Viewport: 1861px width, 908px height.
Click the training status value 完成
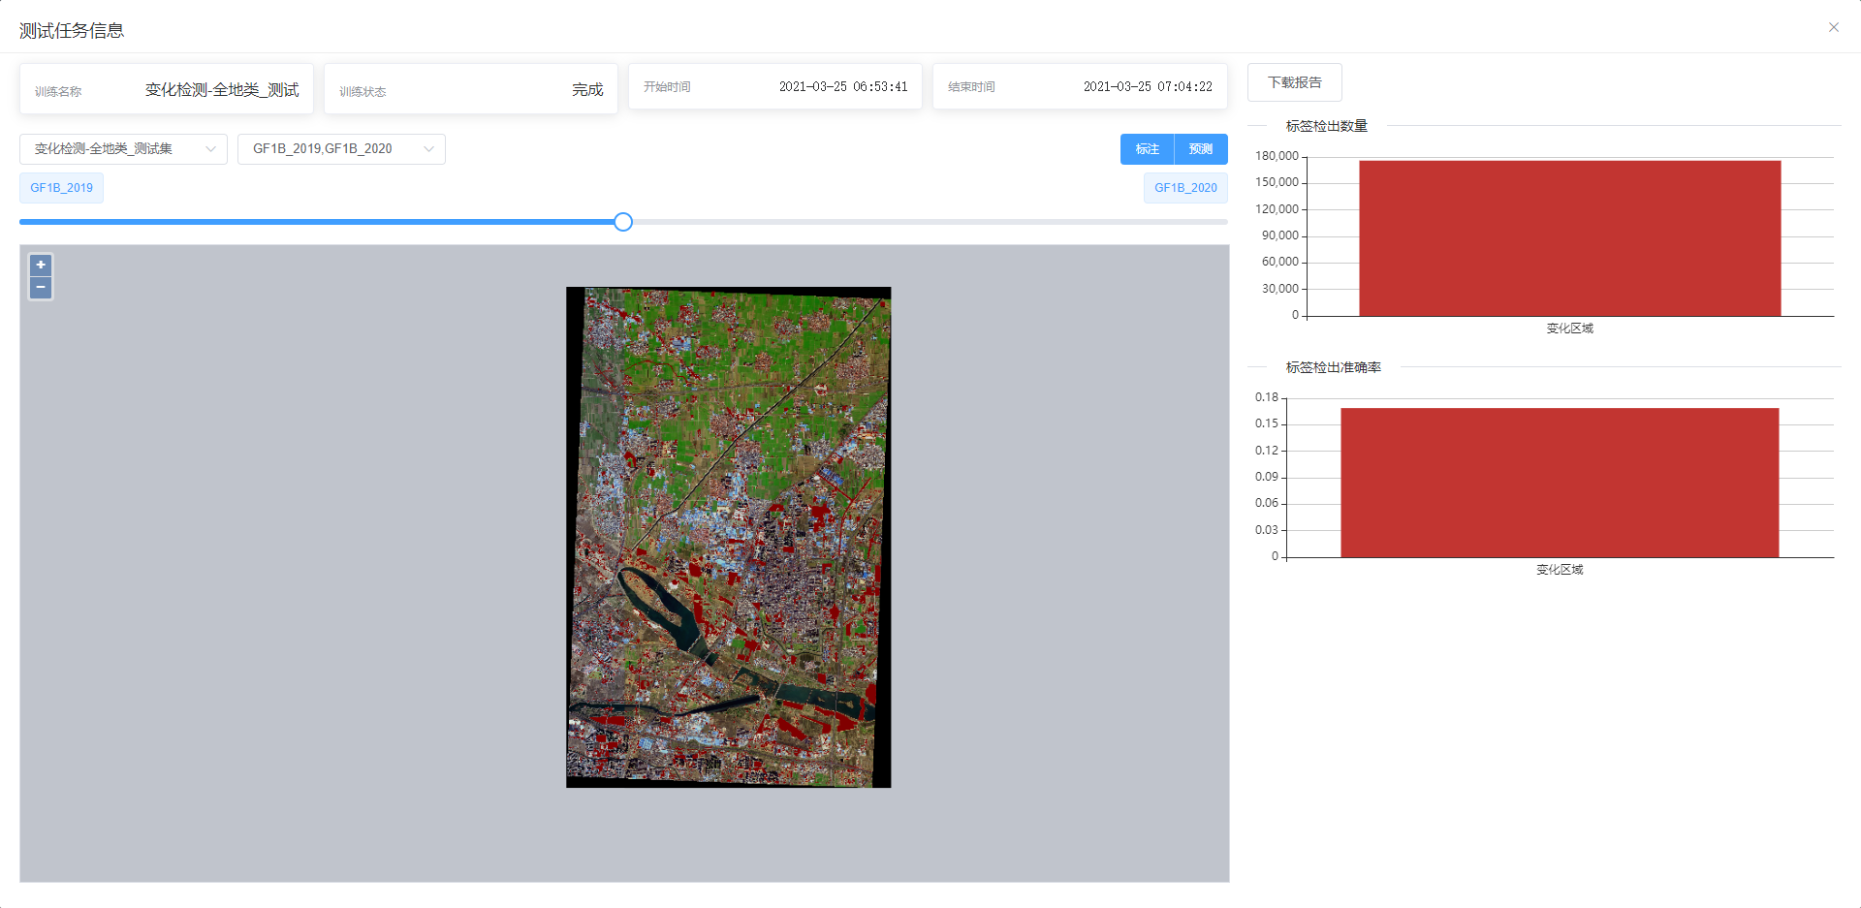(587, 90)
